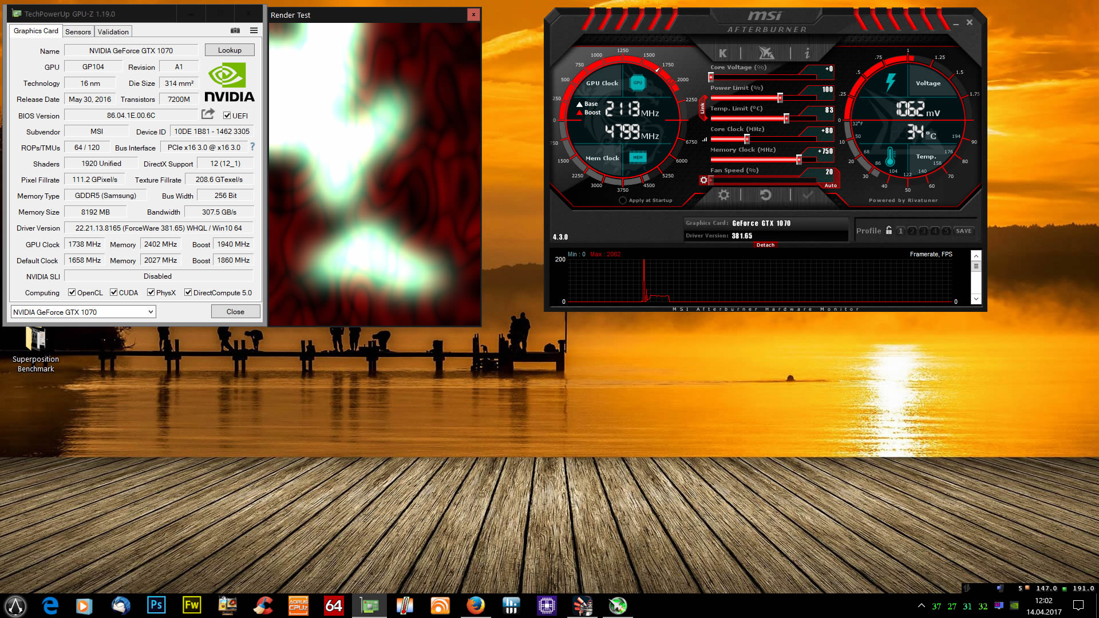This screenshot has width=1099, height=618.
Task: Click the Power Limit slider handle
Action: (780, 98)
